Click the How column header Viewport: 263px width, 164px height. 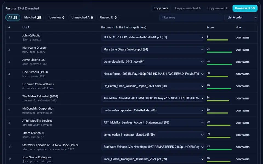tap(238, 27)
